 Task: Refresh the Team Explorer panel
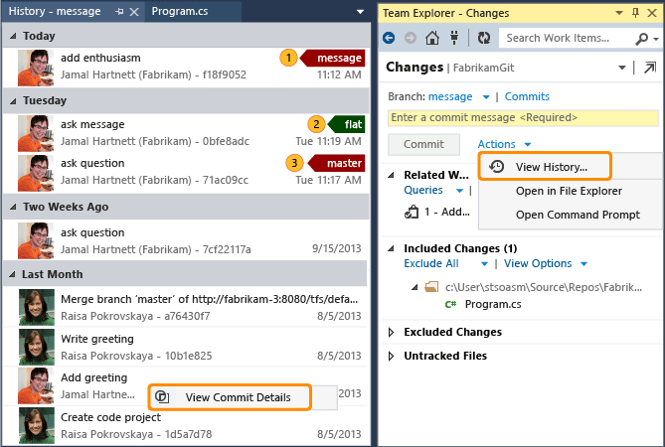click(484, 38)
